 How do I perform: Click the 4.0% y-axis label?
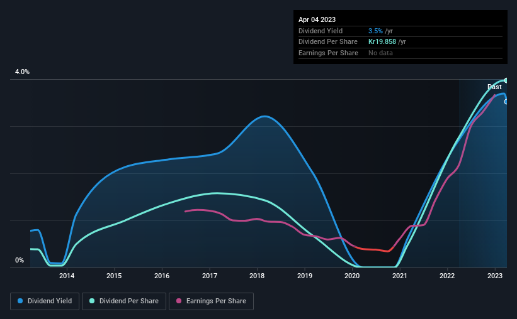22,72
